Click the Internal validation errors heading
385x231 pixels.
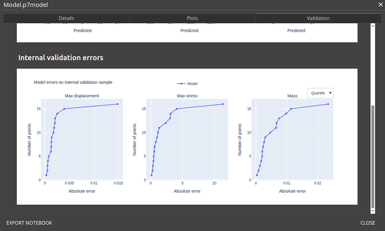point(61,58)
